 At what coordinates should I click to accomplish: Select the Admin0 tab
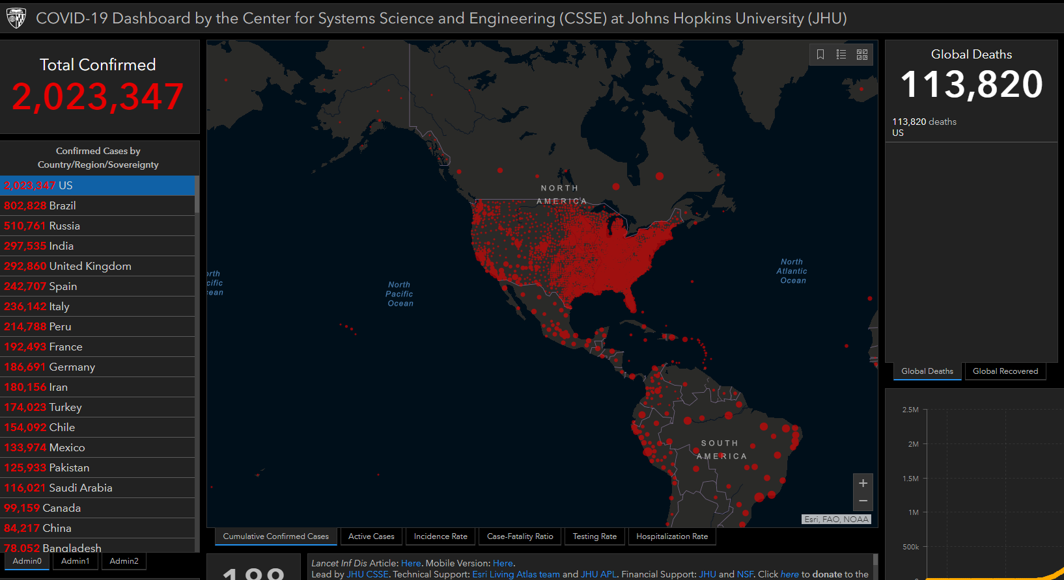click(27, 561)
